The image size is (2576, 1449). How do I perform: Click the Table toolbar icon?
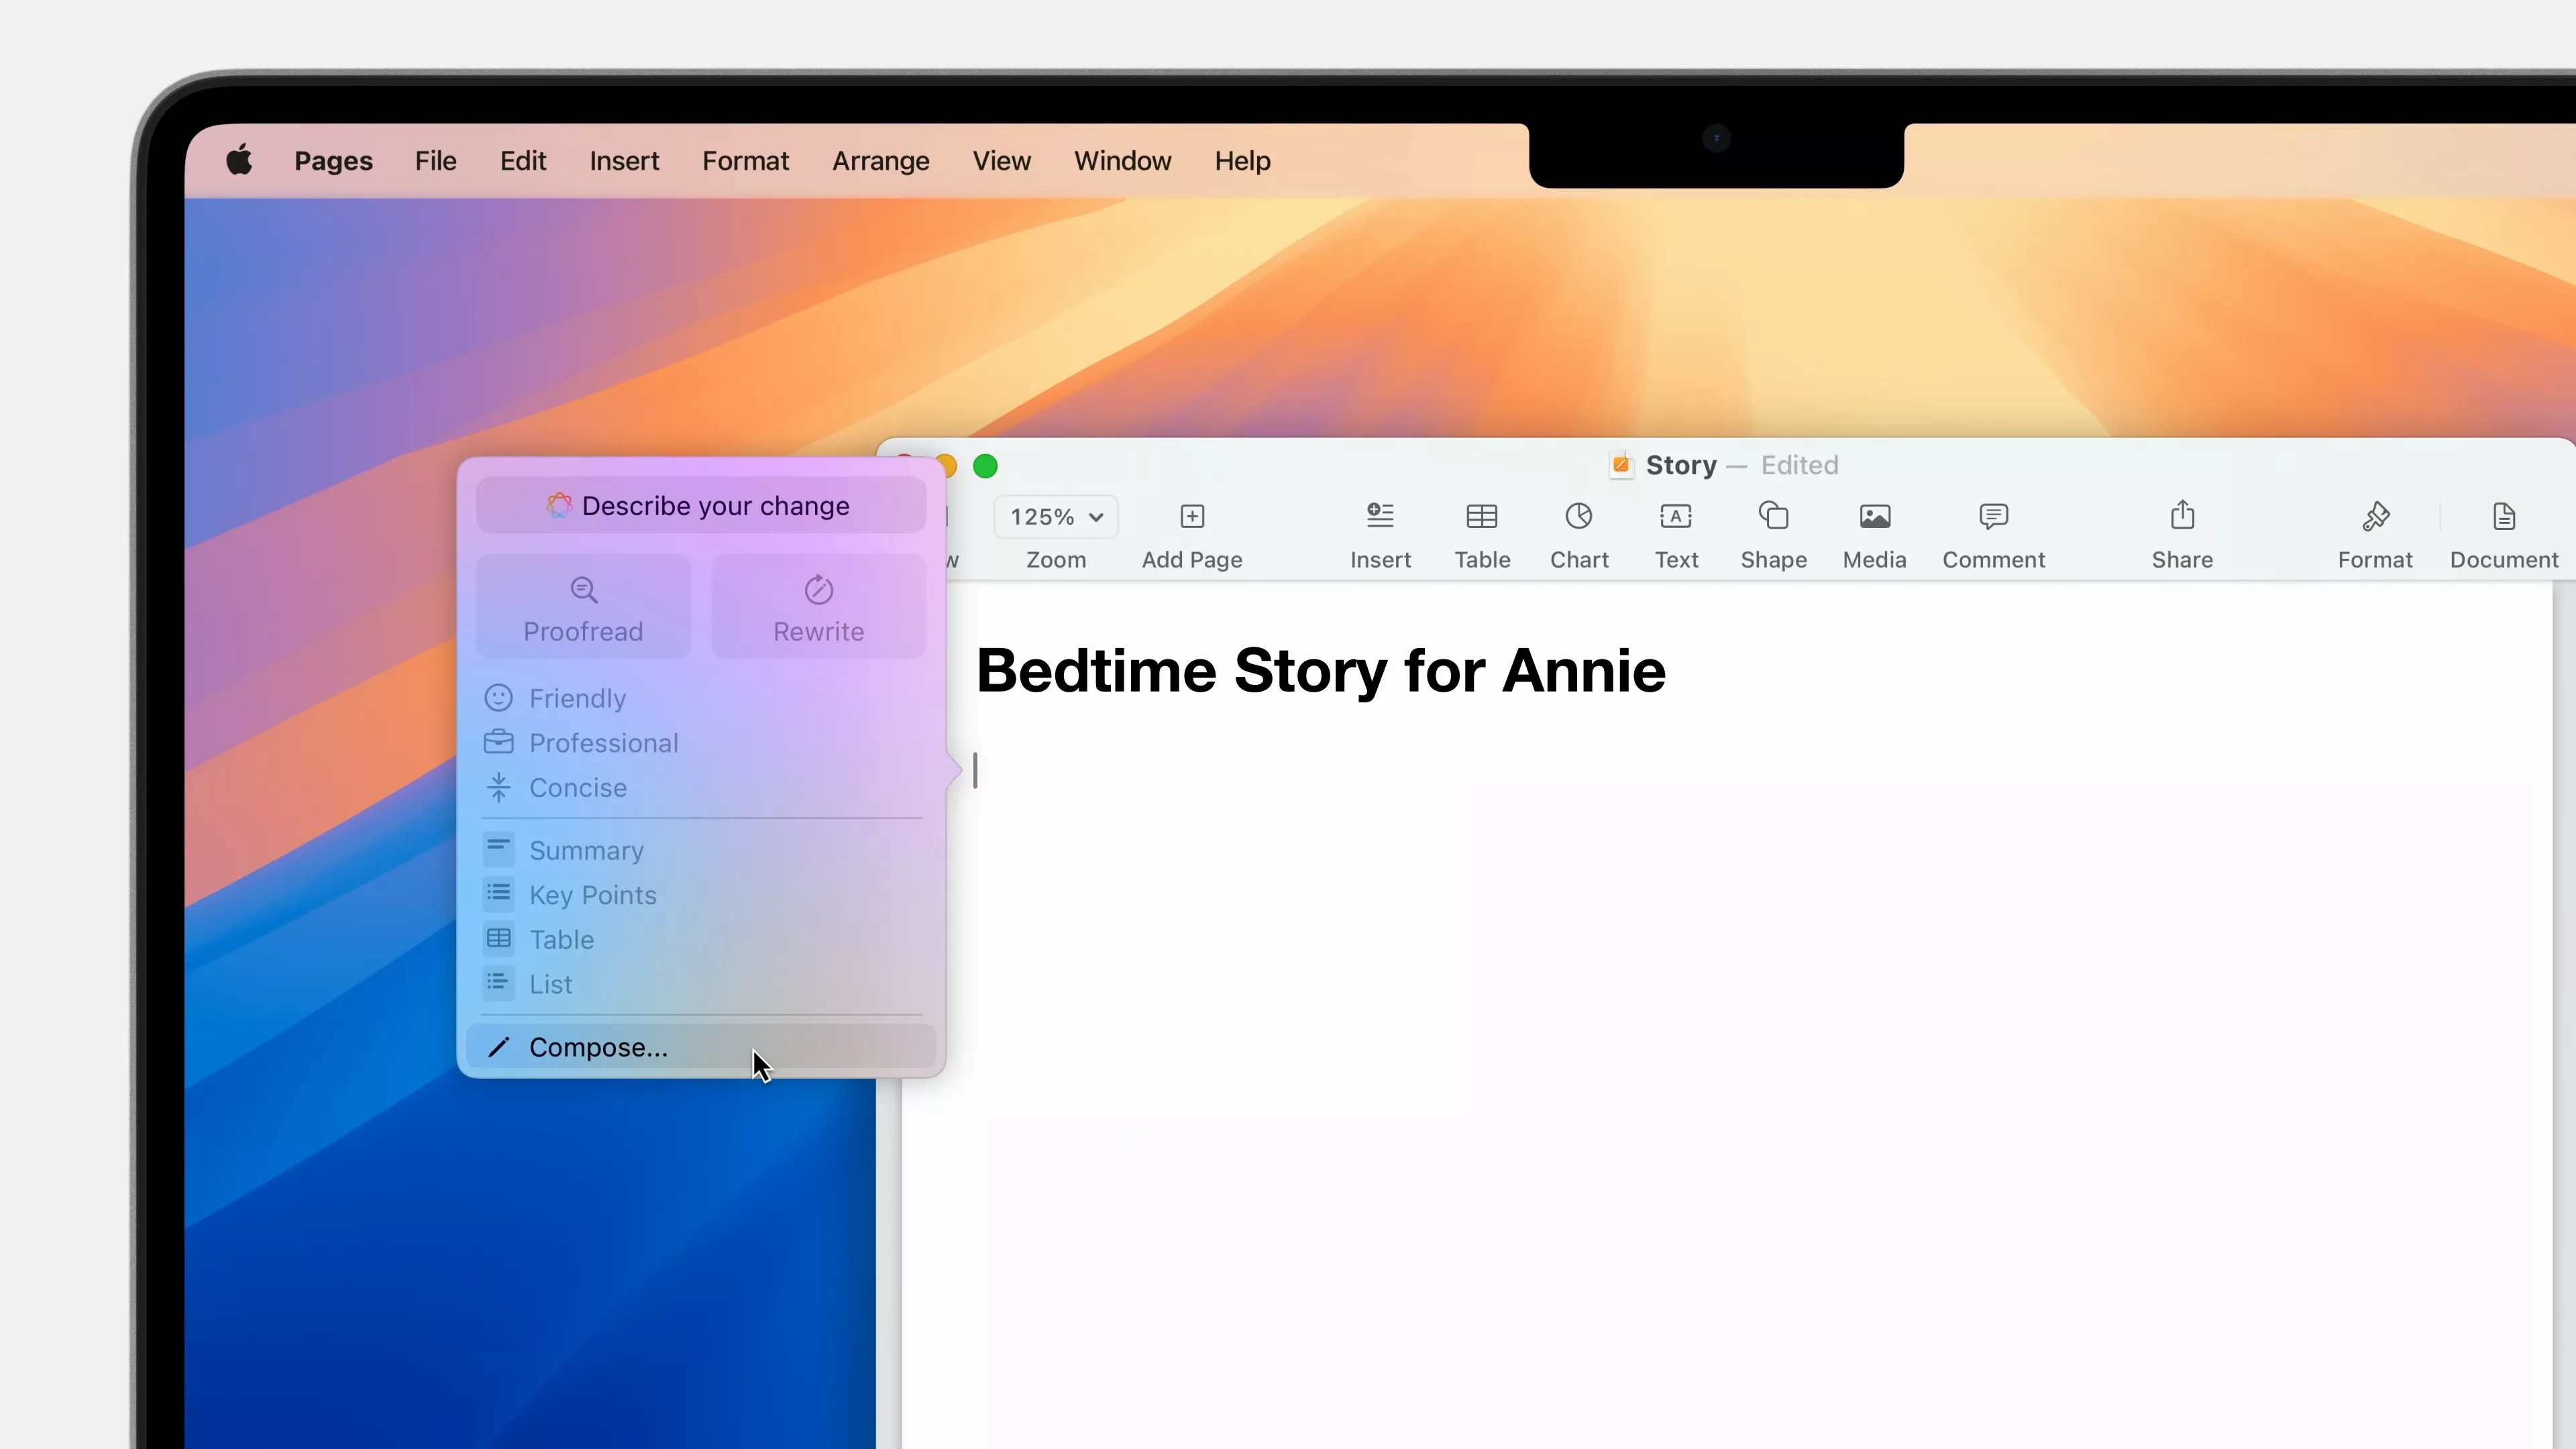click(x=1482, y=516)
